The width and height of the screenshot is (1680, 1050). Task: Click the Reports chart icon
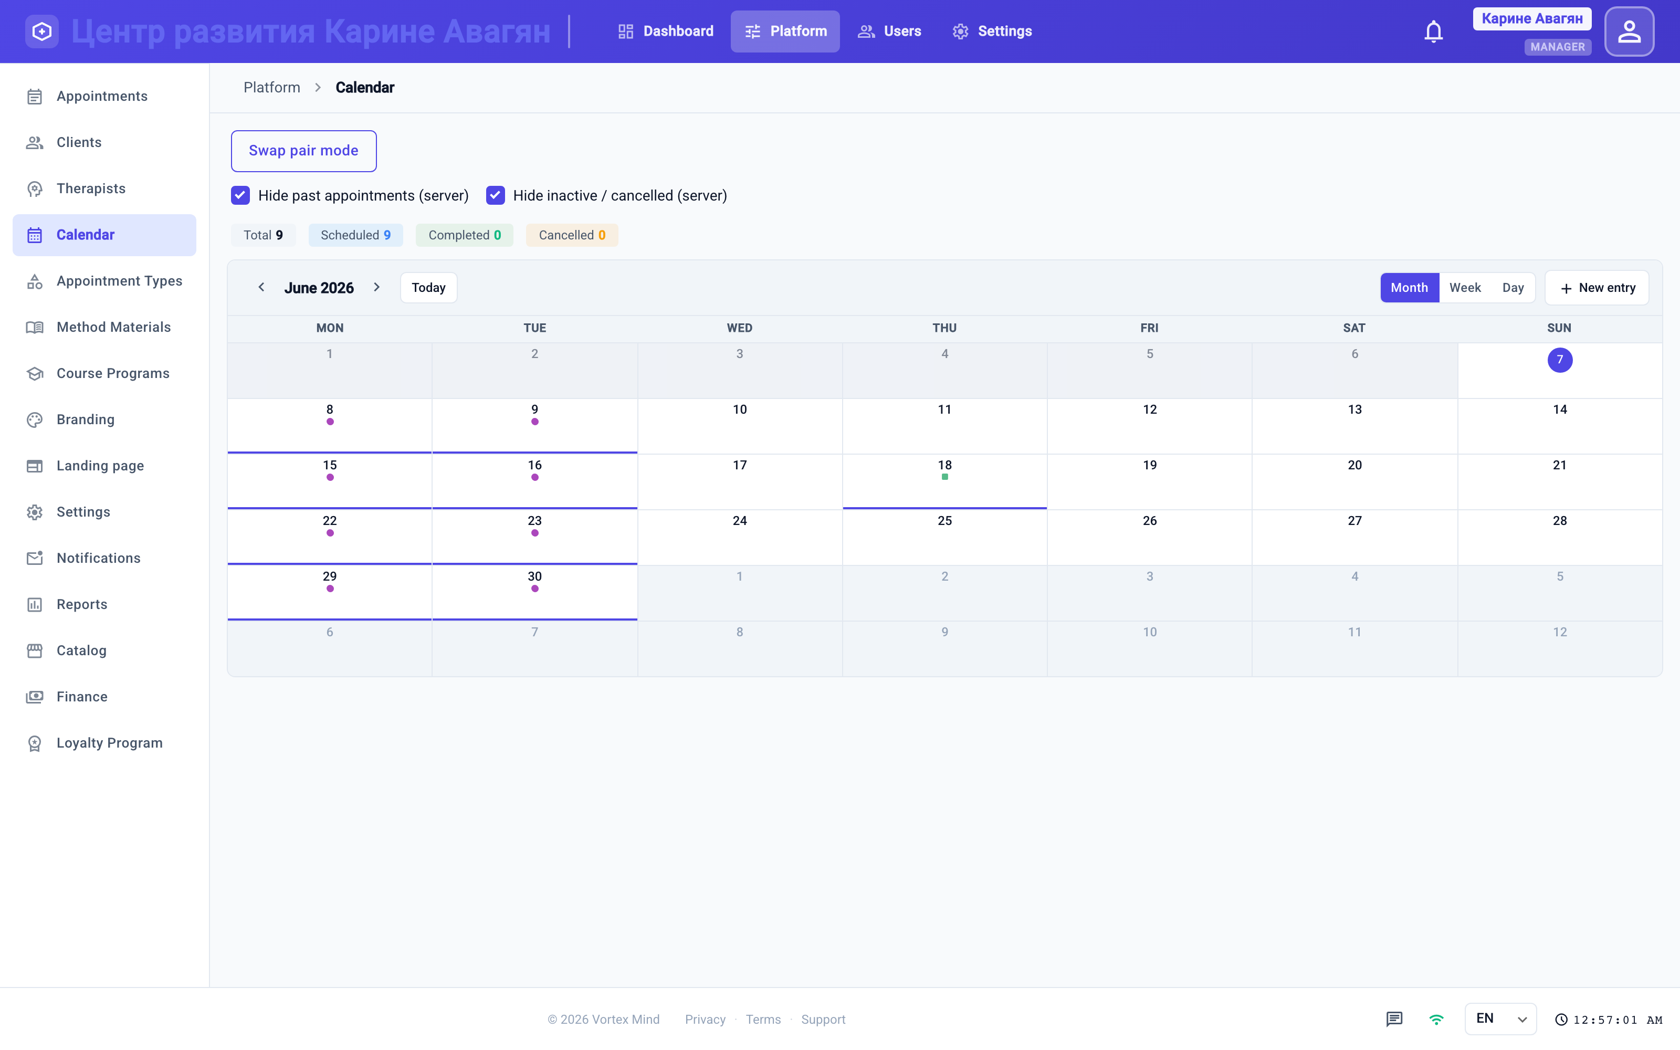point(35,604)
